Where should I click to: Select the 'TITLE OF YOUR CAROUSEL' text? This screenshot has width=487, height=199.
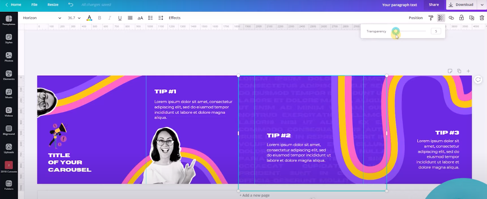tap(70, 162)
